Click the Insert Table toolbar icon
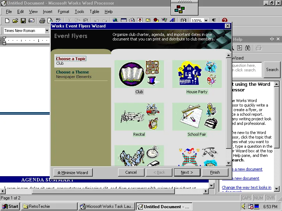Image resolution: width=282 pixels, height=211 pixels. point(123,20)
